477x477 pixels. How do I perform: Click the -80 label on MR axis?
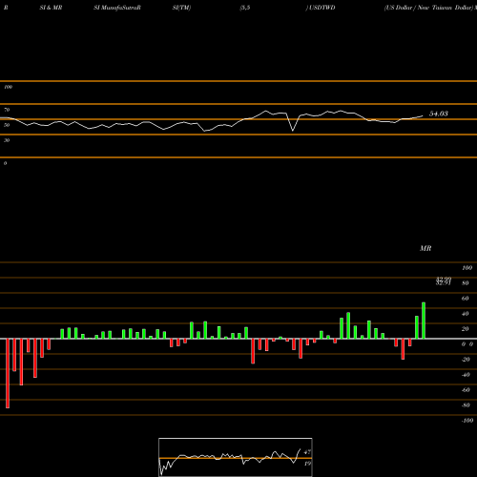(466, 405)
